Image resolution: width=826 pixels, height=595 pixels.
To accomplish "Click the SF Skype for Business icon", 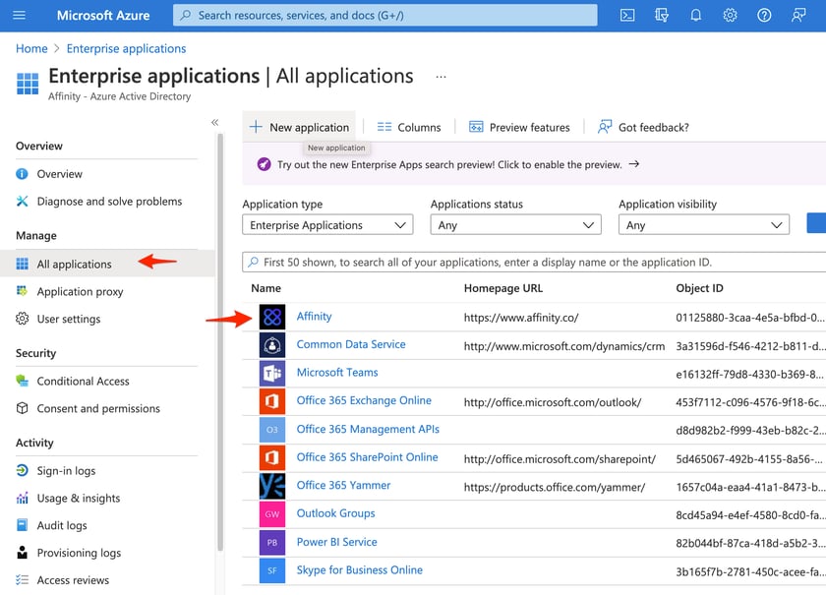I will [272, 570].
